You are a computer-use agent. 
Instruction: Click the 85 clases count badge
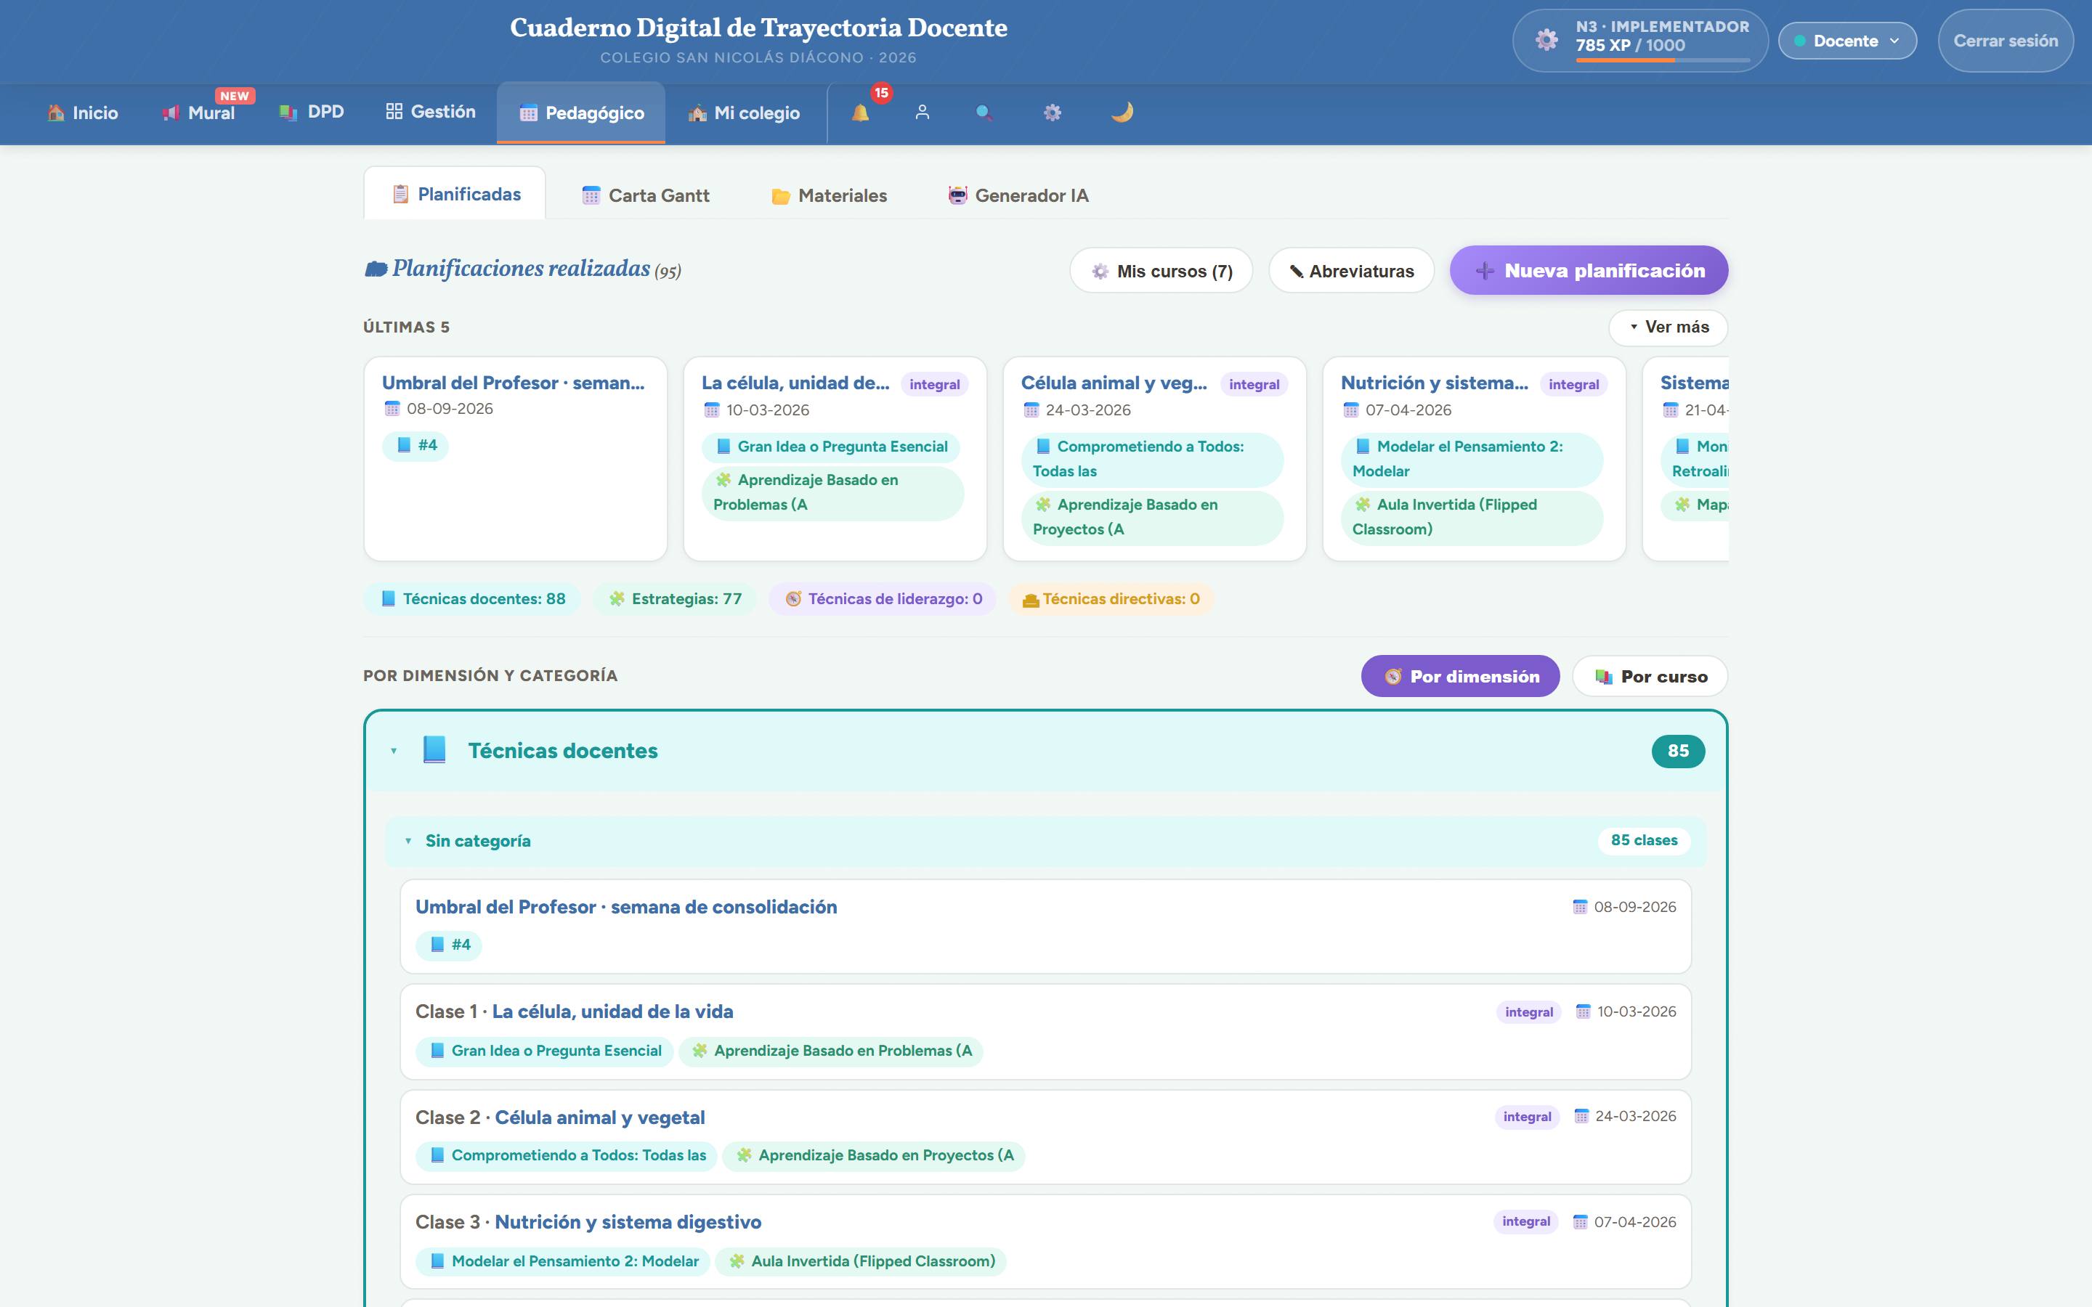[x=1643, y=840]
